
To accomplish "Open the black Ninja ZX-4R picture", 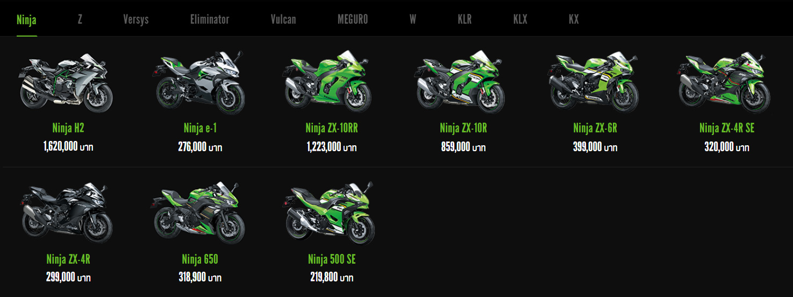I will point(68,213).
